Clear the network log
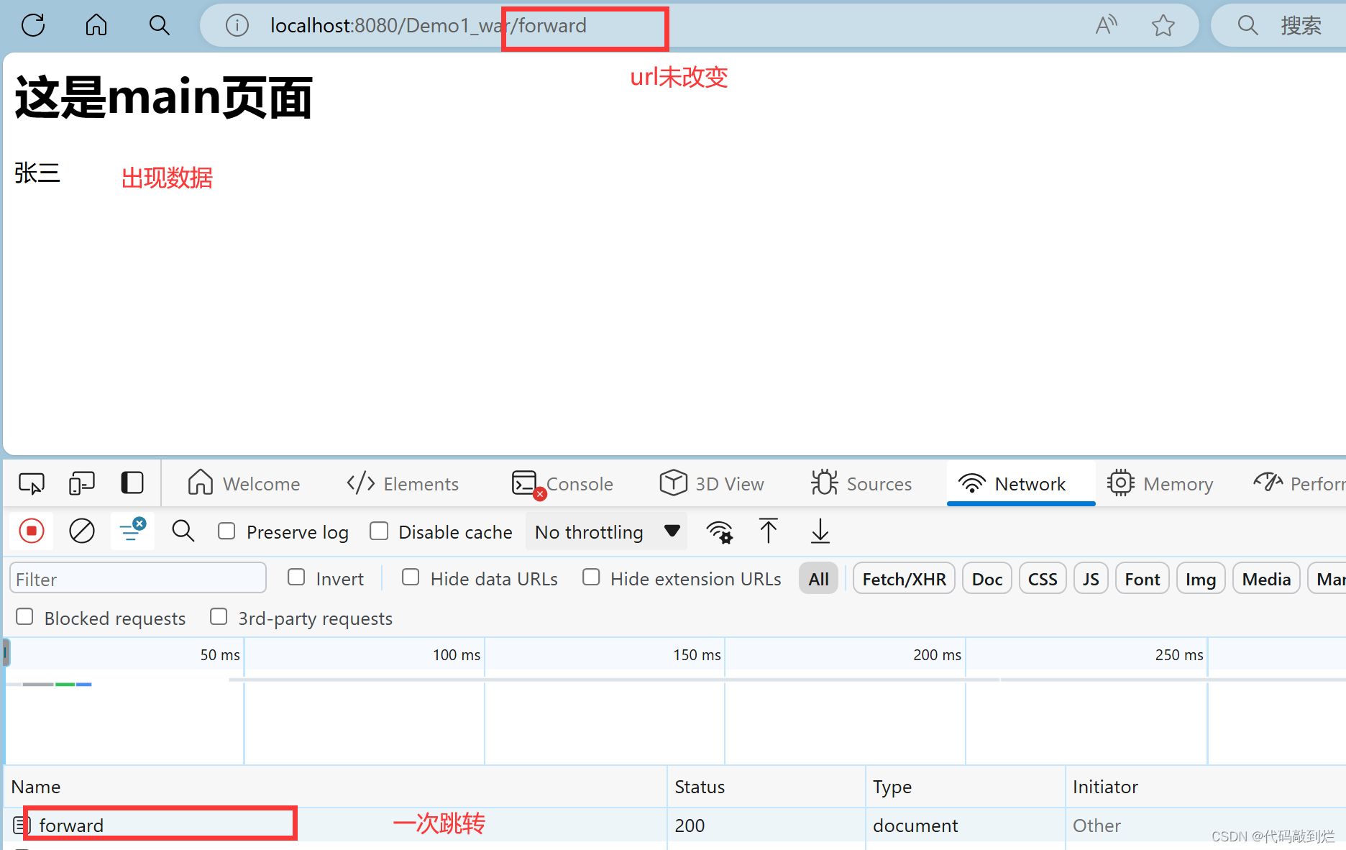Screen dimensions: 1346x850 (x=82, y=531)
